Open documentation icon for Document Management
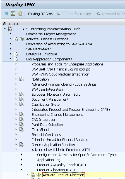 click(x=21, y=99)
